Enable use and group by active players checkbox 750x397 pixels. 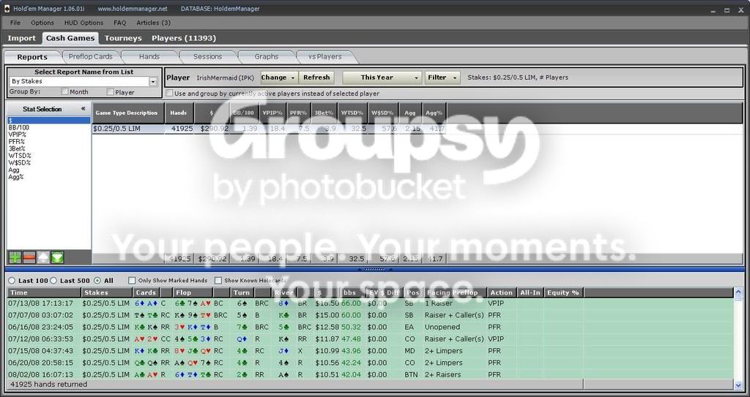(x=169, y=93)
